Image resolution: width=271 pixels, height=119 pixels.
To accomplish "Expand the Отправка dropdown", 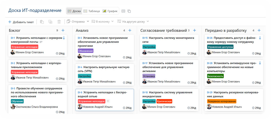I will click(x=78, y=22).
